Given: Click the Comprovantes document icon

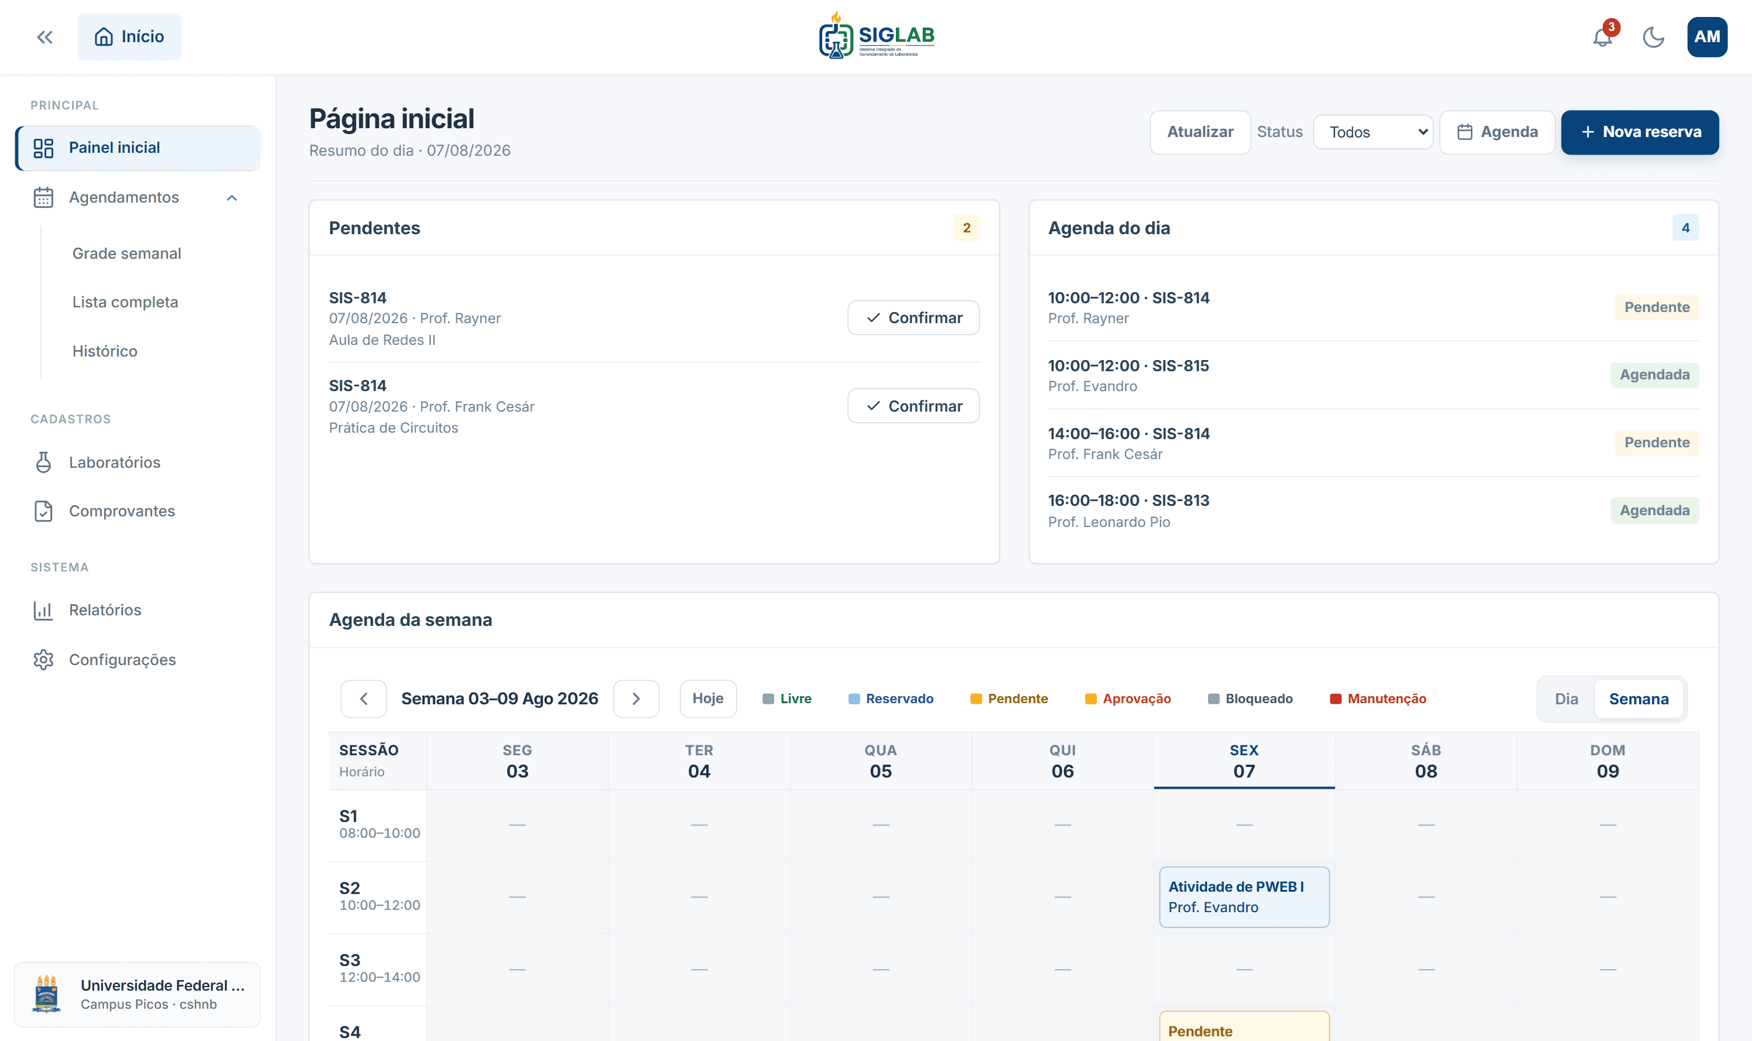Looking at the screenshot, I should [x=43, y=511].
